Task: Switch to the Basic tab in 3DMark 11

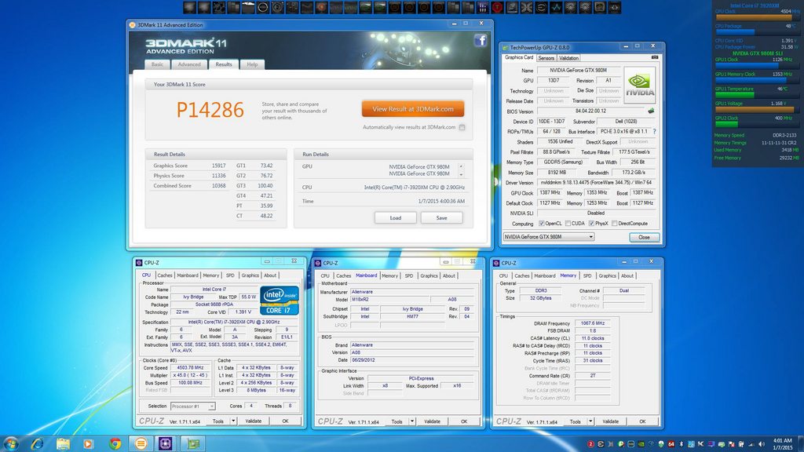Action: (x=157, y=64)
